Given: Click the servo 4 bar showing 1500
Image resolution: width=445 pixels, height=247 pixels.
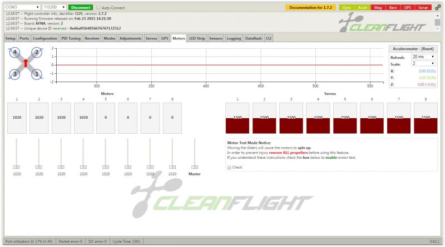Looking at the screenshot, I should [x=318, y=118].
